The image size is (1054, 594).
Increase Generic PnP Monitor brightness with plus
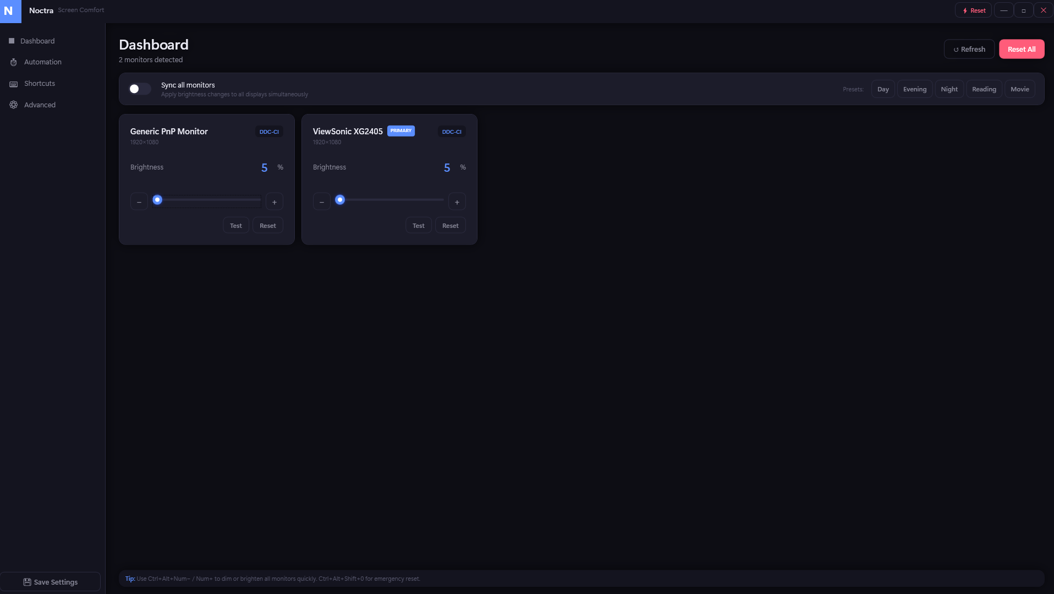click(x=274, y=202)
